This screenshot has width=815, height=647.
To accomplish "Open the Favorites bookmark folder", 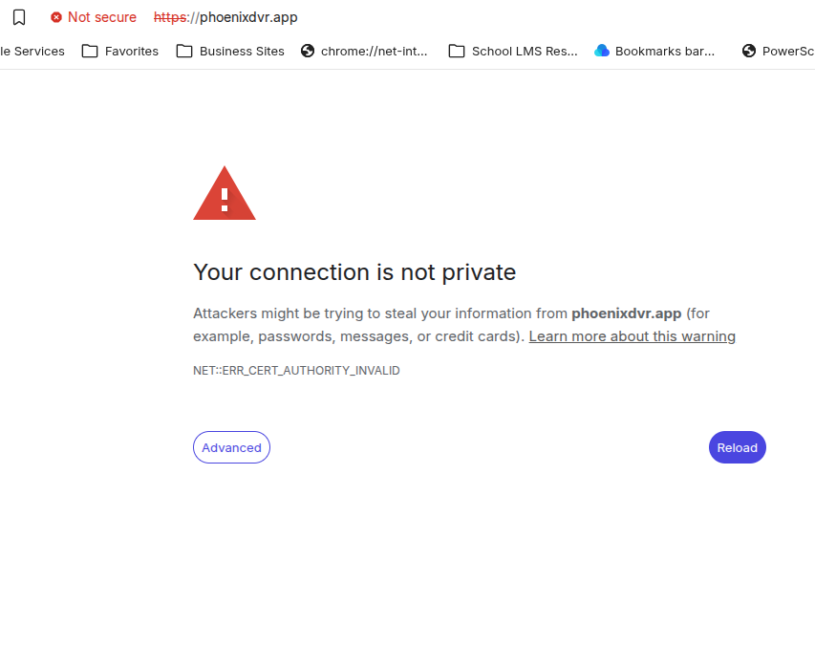I will 131,52.
